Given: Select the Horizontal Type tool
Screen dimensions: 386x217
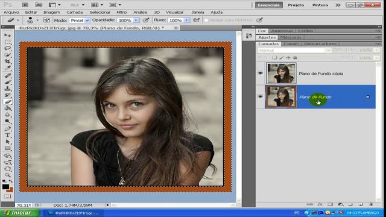Looking at the screenshot, I should click(x=7, y=135).
